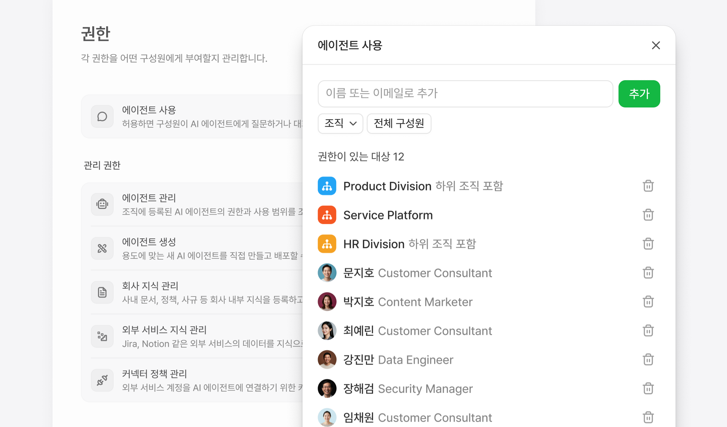Image resolution: width=727 pixels, height=427 pixels.
Task: Open the 에이전트 사용 permission row
Action: coord(192,116)
